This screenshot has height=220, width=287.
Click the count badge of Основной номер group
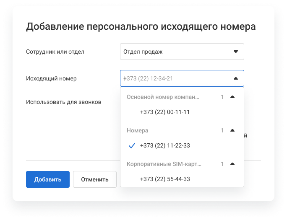[x=222, y=97]
